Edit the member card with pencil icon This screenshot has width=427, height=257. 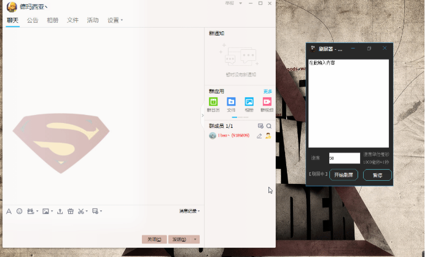[x=259, y=136]
